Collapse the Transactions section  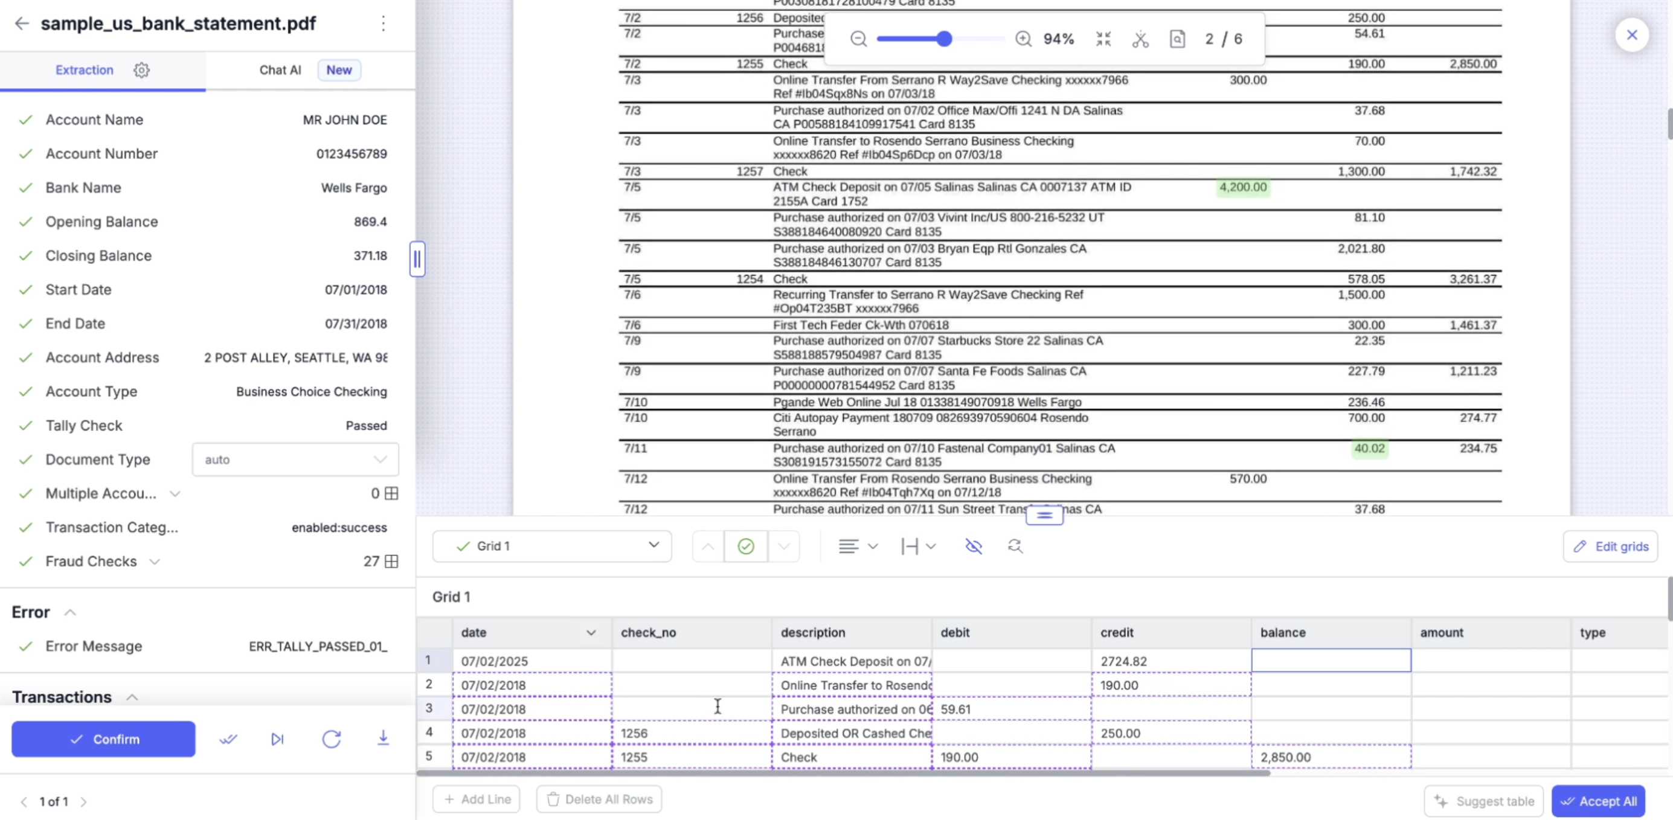click(x=132, y=697)
